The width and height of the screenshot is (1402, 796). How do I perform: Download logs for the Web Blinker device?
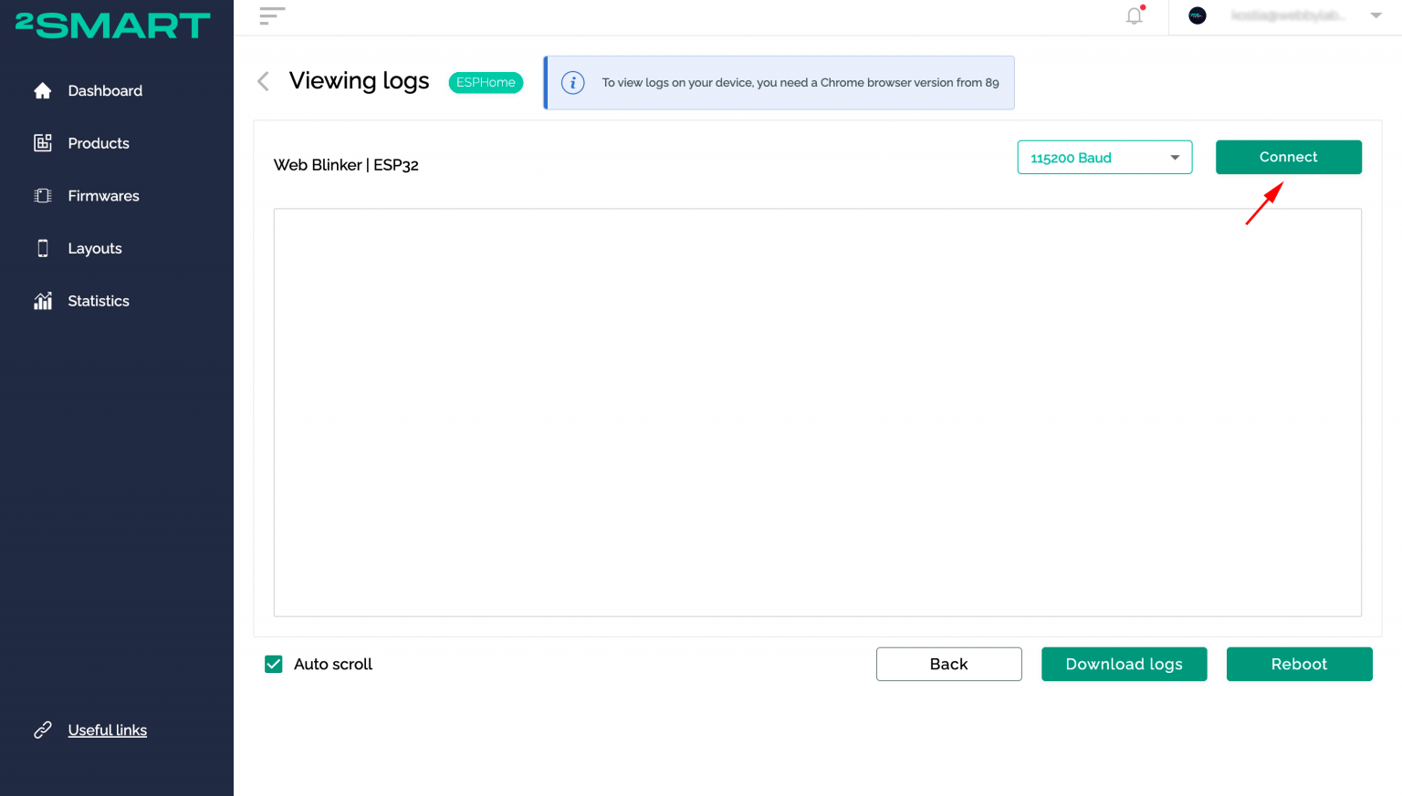1124,664
